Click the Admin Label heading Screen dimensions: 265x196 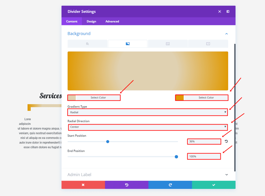[79, 175]
